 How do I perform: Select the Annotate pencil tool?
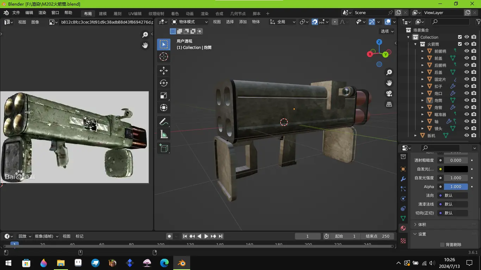click(164, 122)
